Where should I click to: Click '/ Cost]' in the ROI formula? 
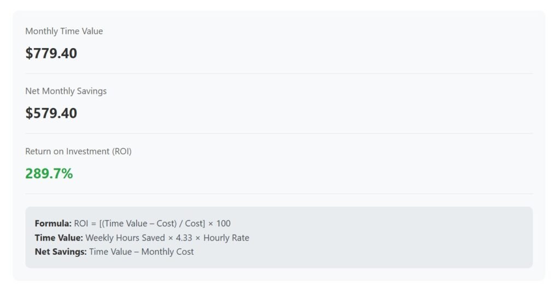click(x=191, y=223)
